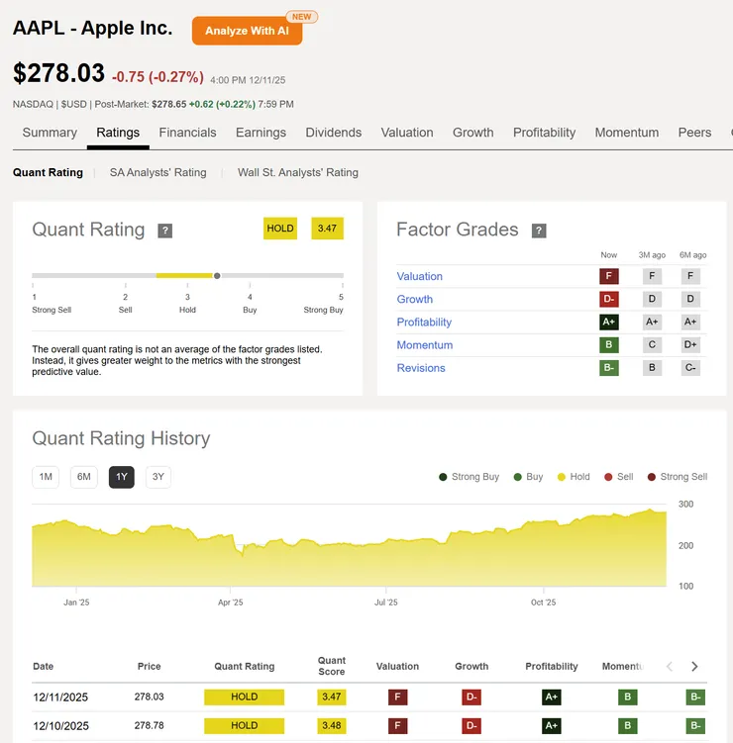
Task: Select the Ratings tab
Action: pyautogui.click(x=118, y=133)
